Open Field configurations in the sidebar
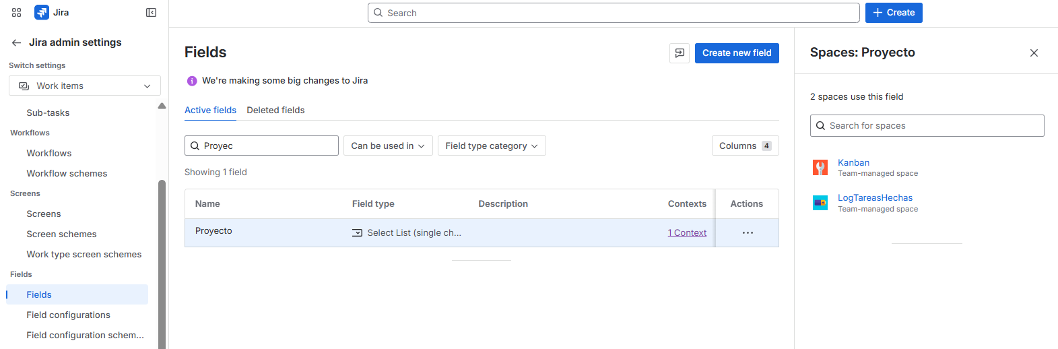Screen dimensions: 1058x349 (68, 315)
